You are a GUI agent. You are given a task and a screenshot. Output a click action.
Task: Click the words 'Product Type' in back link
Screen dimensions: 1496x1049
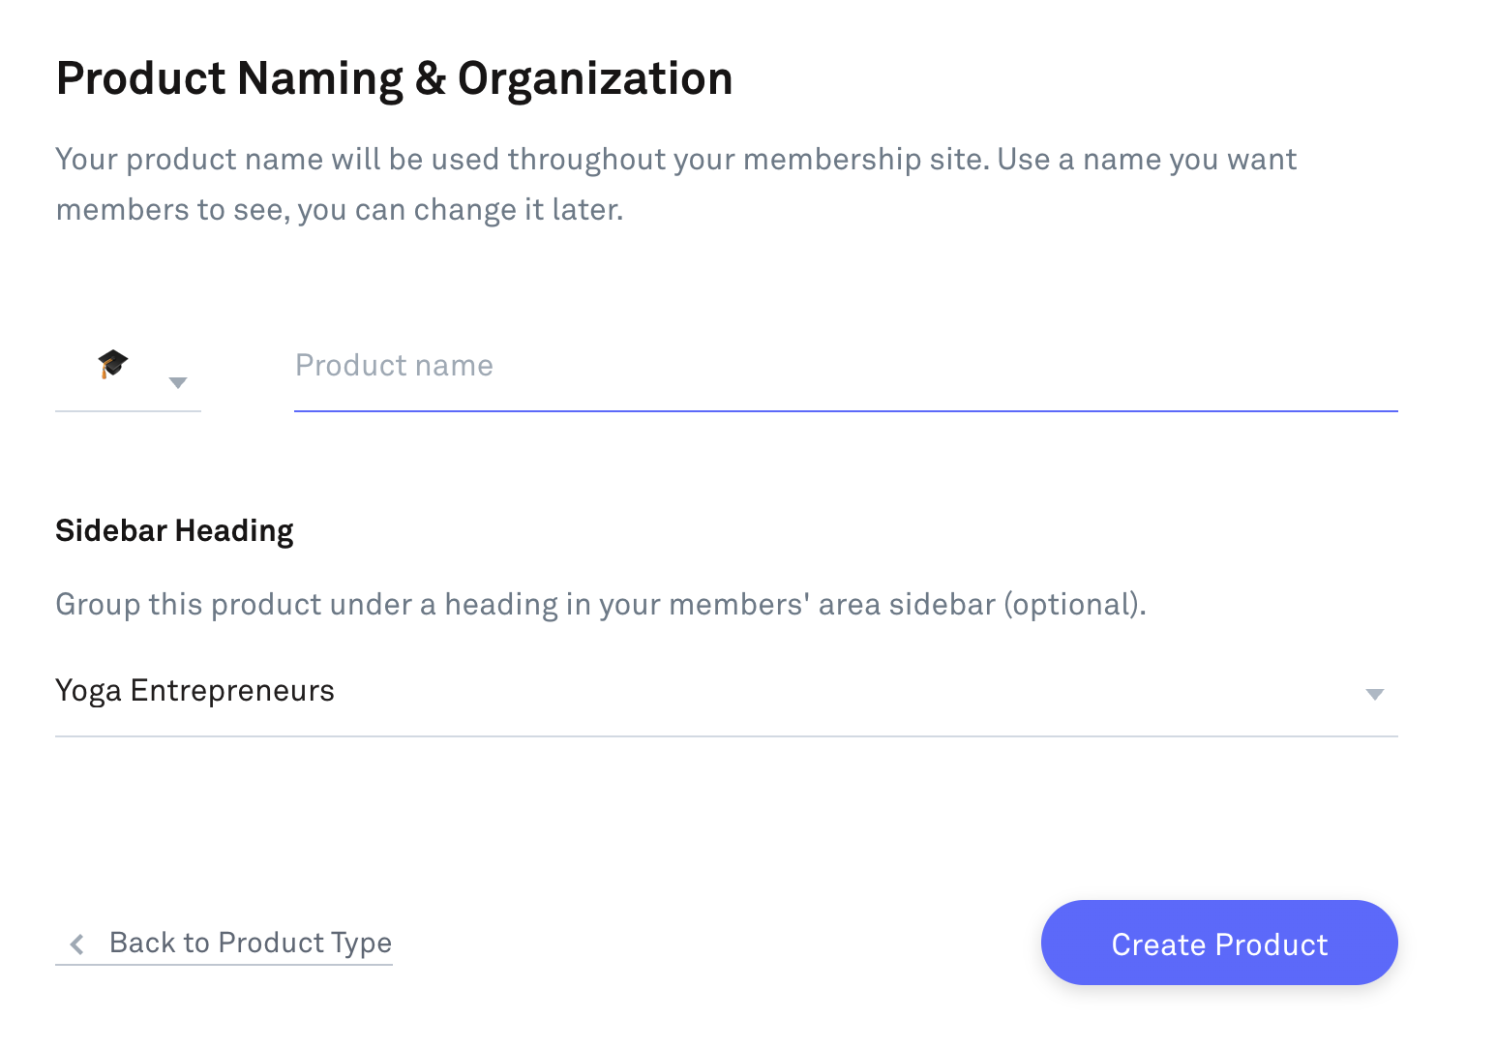(305, 944)
